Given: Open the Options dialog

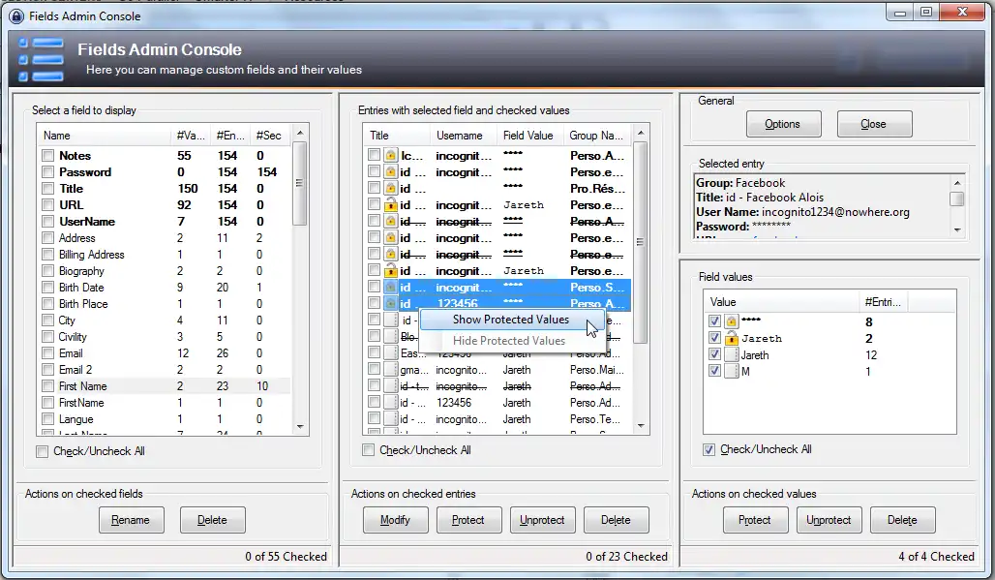Looking at the screenshot, I should click(x=783, y=124).
